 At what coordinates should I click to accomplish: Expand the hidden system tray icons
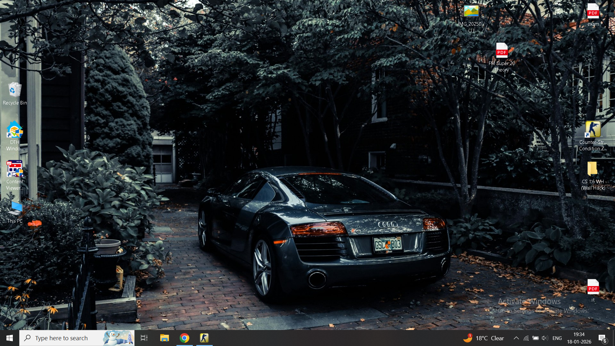pyautogui.click(x=516, y=338)
